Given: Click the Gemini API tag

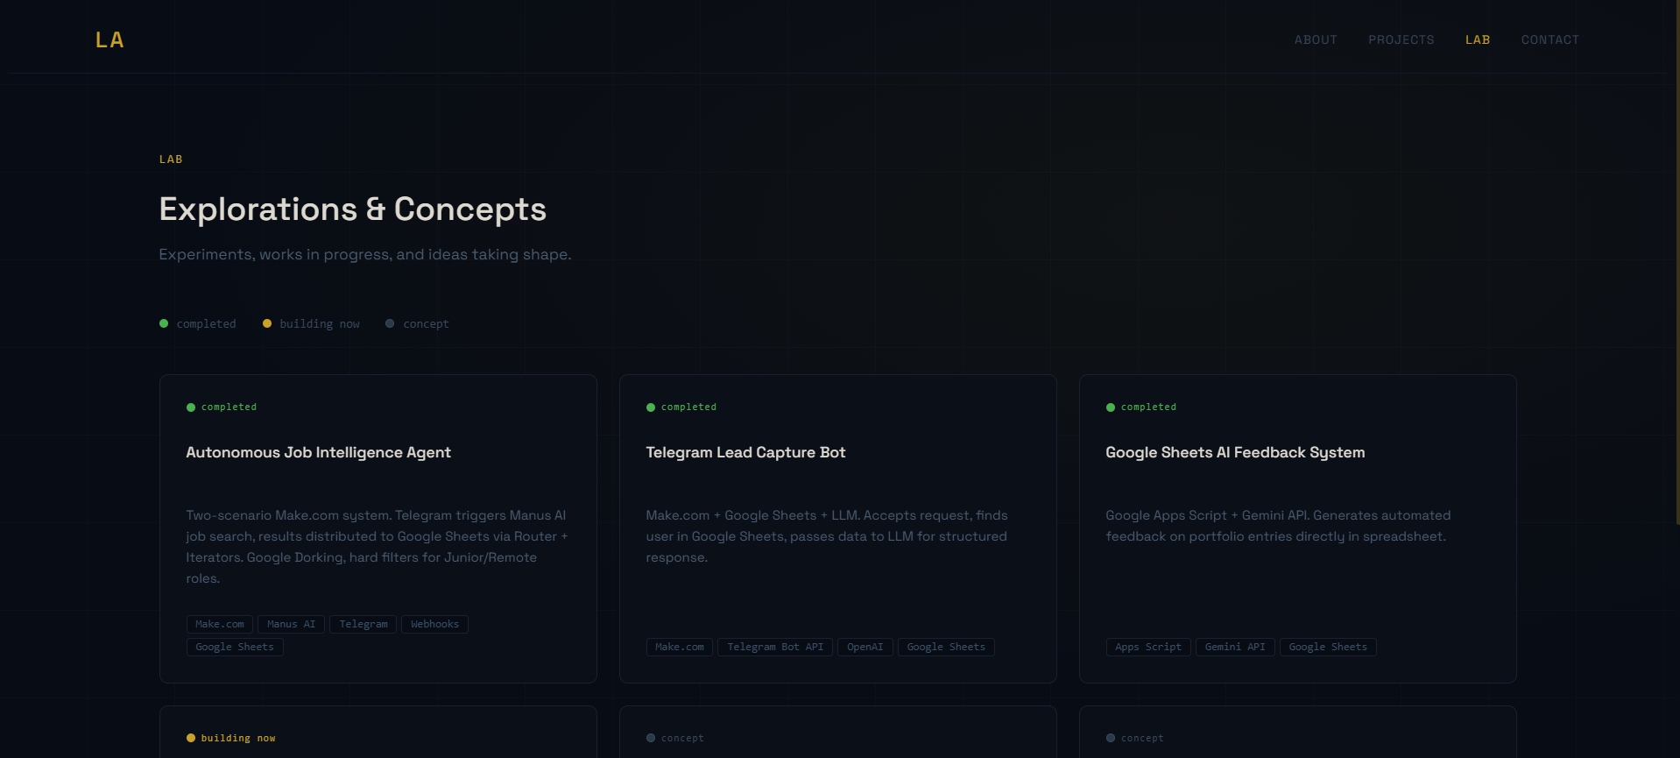Looking at the screenshot, I should click(x=1235, y=647).
